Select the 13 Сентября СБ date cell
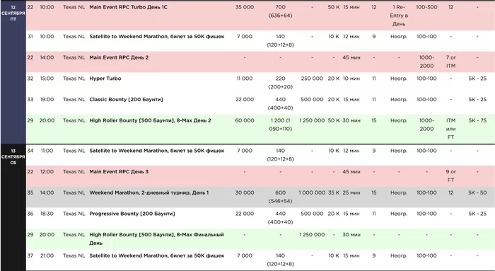This screenshot has height=271, width=495. point(13,156)
